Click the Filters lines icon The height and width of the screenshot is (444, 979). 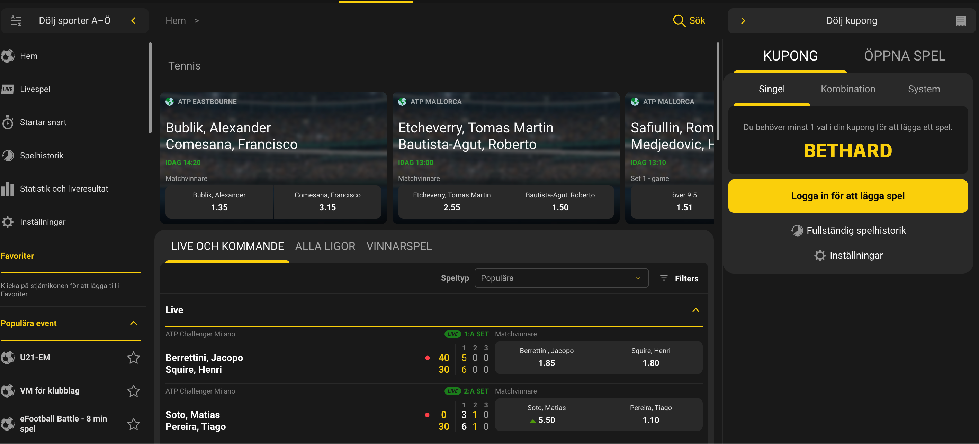pos(664,278)
